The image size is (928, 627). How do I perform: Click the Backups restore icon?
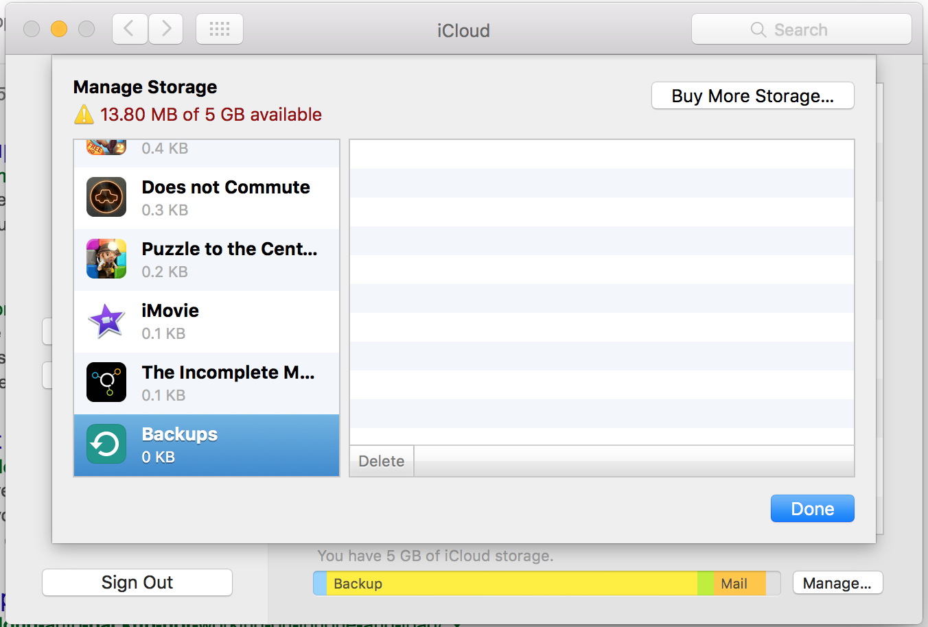106,444
